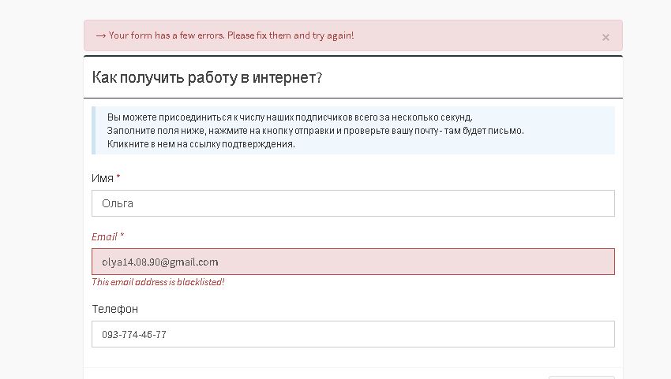Click the arrow icon in error alert
This screenshot has width=671, height=379.
click(x=100, y=35)
